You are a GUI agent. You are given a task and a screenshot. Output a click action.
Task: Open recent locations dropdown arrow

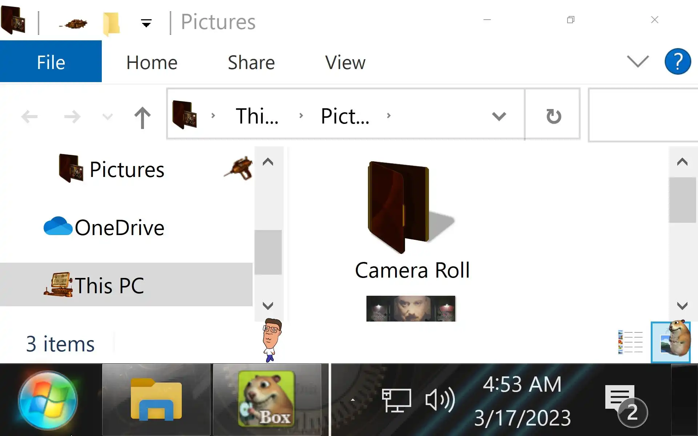107,117
